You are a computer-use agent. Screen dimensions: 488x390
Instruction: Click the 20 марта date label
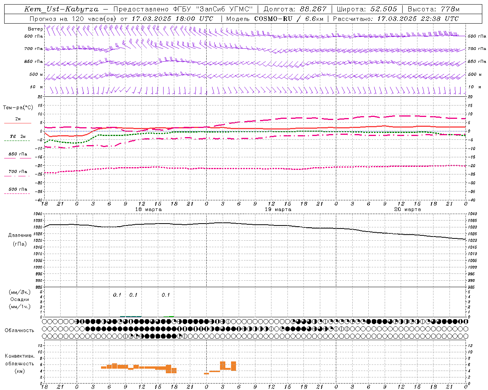(x=408, y=209)
